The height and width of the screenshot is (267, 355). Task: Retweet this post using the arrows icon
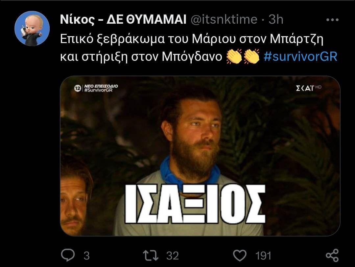(x=151, y=255)
